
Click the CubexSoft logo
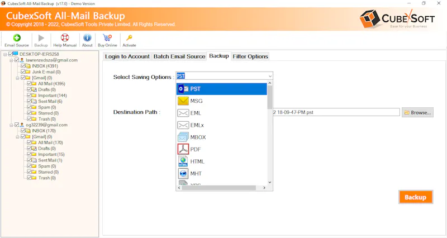click(x=397, y=19)
